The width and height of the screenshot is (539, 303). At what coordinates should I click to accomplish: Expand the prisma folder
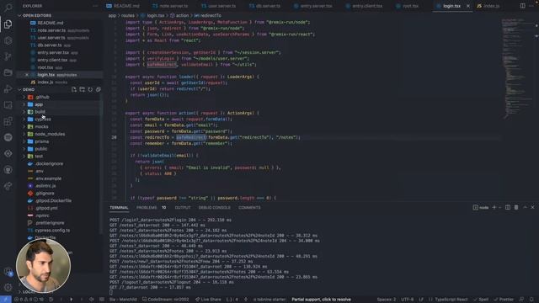point(41,141)
